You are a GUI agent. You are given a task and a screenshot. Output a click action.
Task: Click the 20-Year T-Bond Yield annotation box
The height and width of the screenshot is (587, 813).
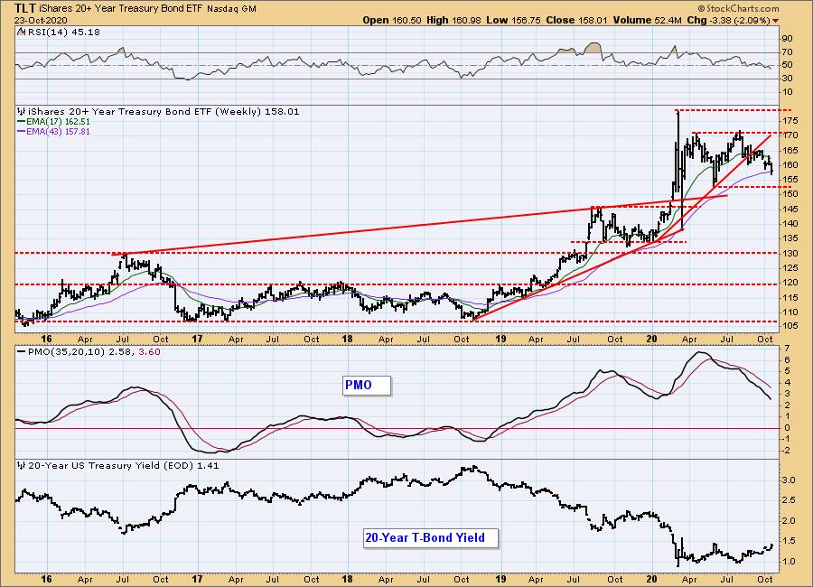pyautogui.click(x=430, y=537)
